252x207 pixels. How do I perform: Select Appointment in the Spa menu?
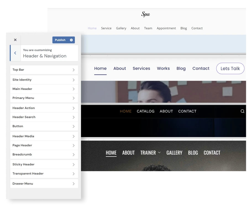coord(166,28)
